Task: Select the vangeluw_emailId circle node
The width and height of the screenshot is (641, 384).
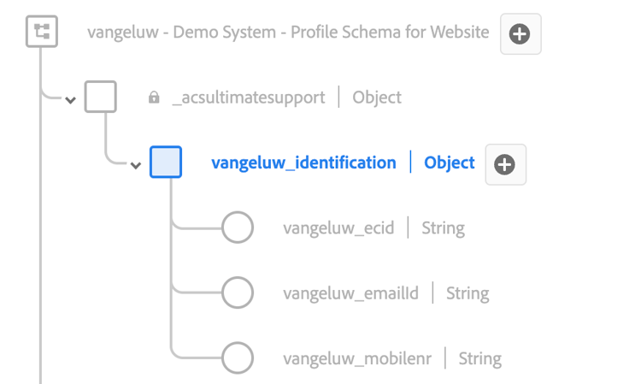Action: tap(238, 293)
